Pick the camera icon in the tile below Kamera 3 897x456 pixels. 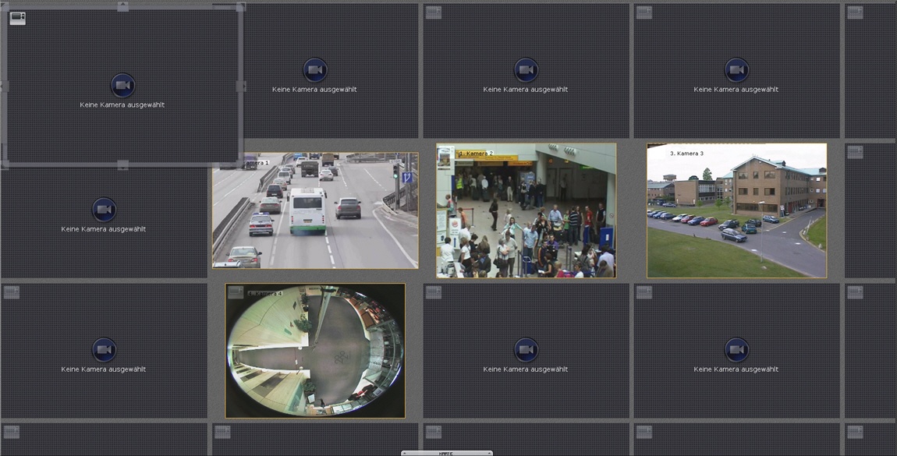click(x=736, y=350)
